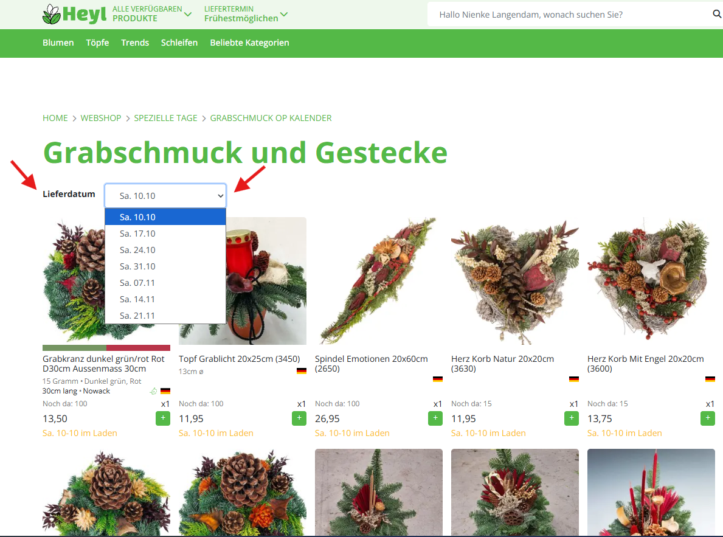Image resolution: width=723 pixels, height=537 pixels.
Task: Open the Schleifen menu
Action: [x=179, y=43]
